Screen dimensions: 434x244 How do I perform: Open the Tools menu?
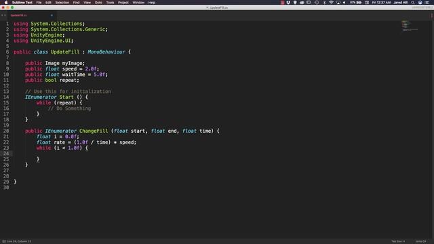coord(110,3)
